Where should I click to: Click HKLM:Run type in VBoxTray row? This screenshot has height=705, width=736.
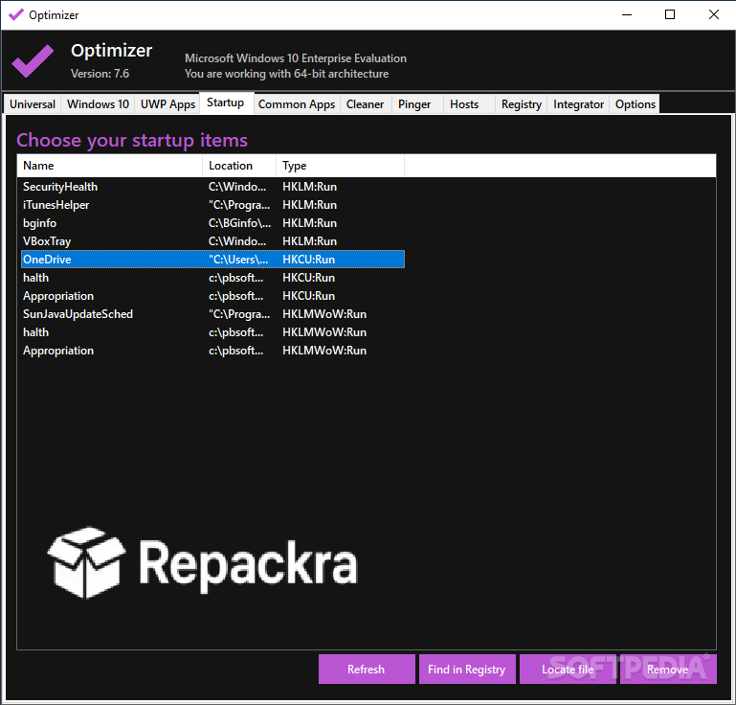click(309, 241)
